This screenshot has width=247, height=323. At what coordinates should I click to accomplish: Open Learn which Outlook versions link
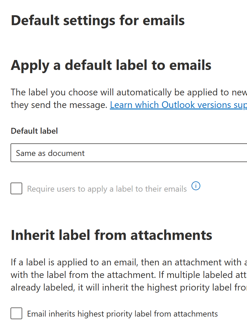[x=179, y=105]
